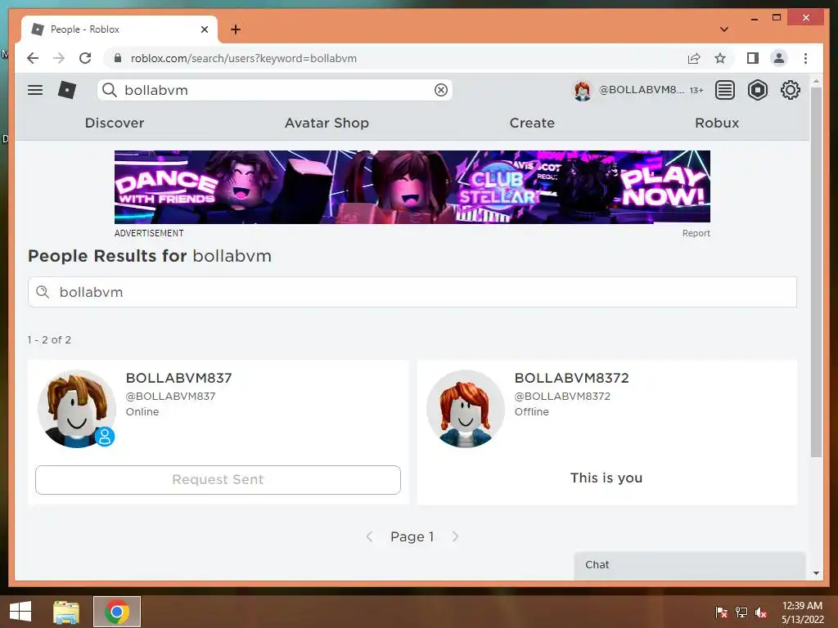Click the '1 - 2 of 2' results count
The image size is (838, 628).
(49, 340)
